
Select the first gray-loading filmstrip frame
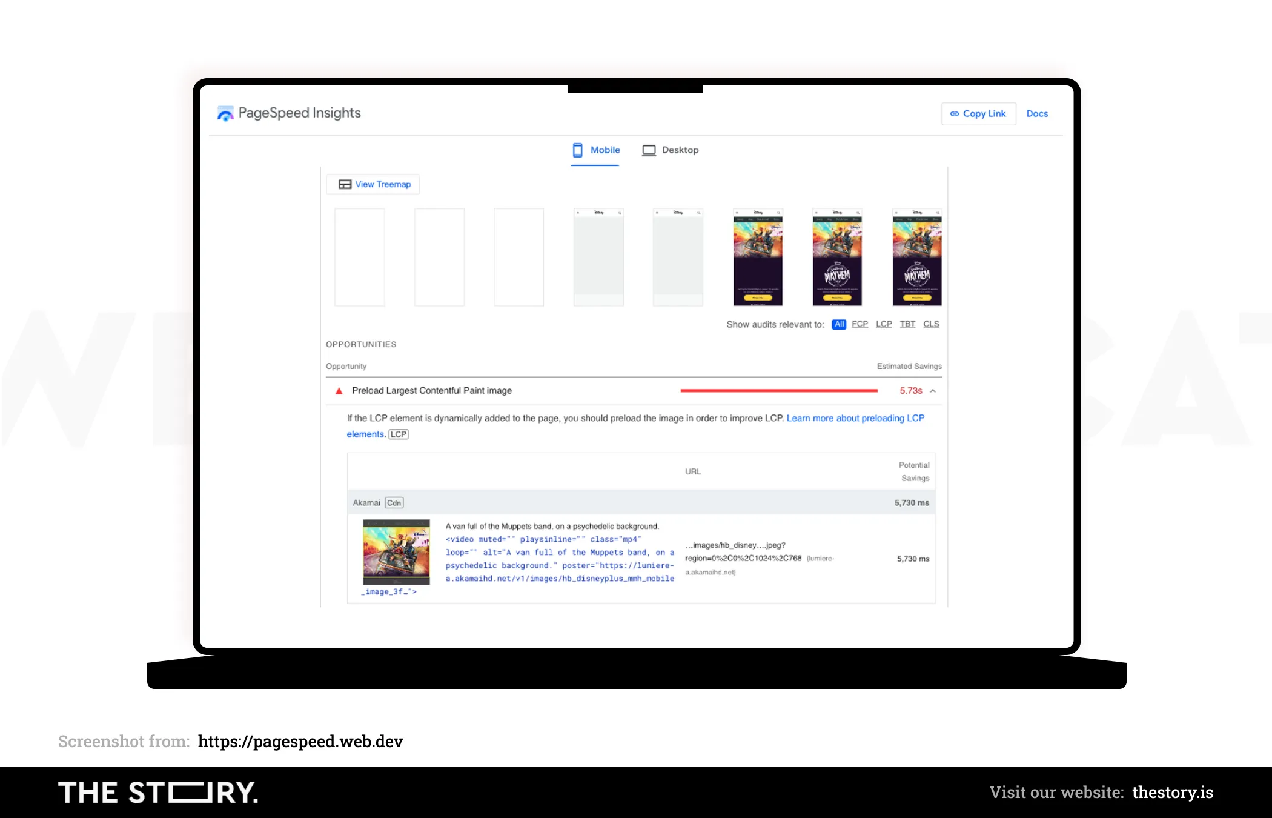(x=598, y=257)
